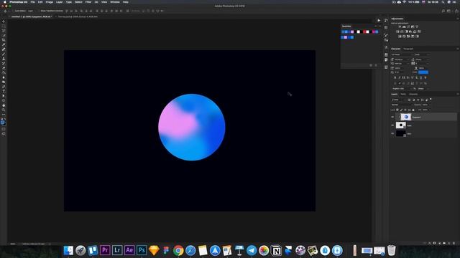Open Notion from the Dock
Screen dimensions: 460x258
click(x=276, y=250)
